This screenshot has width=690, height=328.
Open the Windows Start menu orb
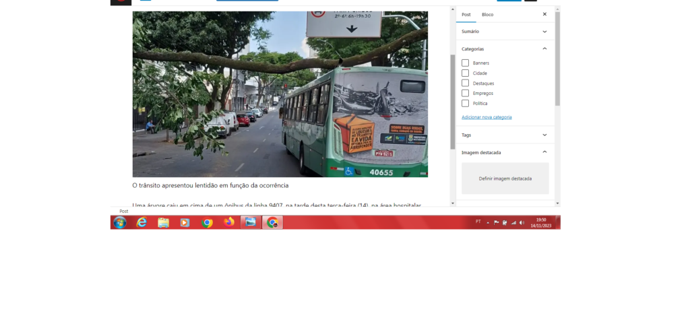120,222
